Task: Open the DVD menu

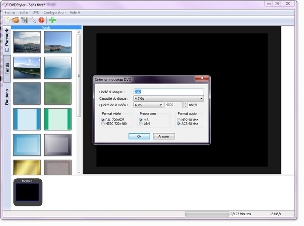Action: 36,13
